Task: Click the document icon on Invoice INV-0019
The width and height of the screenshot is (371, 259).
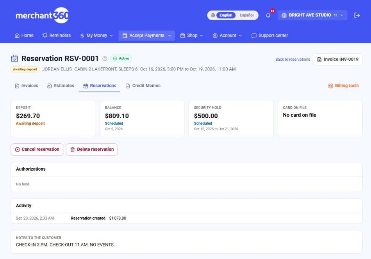Action: tap(319, 60)
